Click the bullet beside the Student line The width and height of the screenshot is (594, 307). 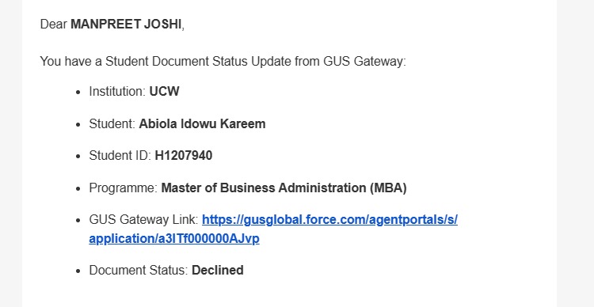(x=78, y=124)
